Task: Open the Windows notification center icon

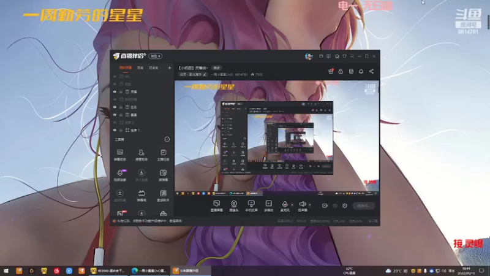Action: click(x=481, y=270)
